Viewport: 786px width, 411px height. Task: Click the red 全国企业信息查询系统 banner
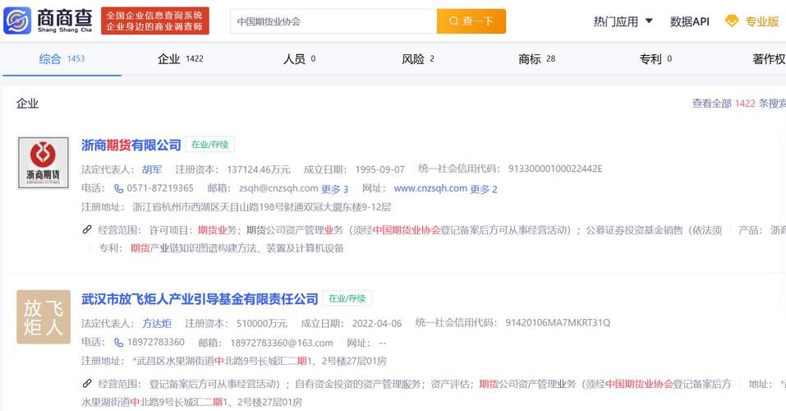155,21
